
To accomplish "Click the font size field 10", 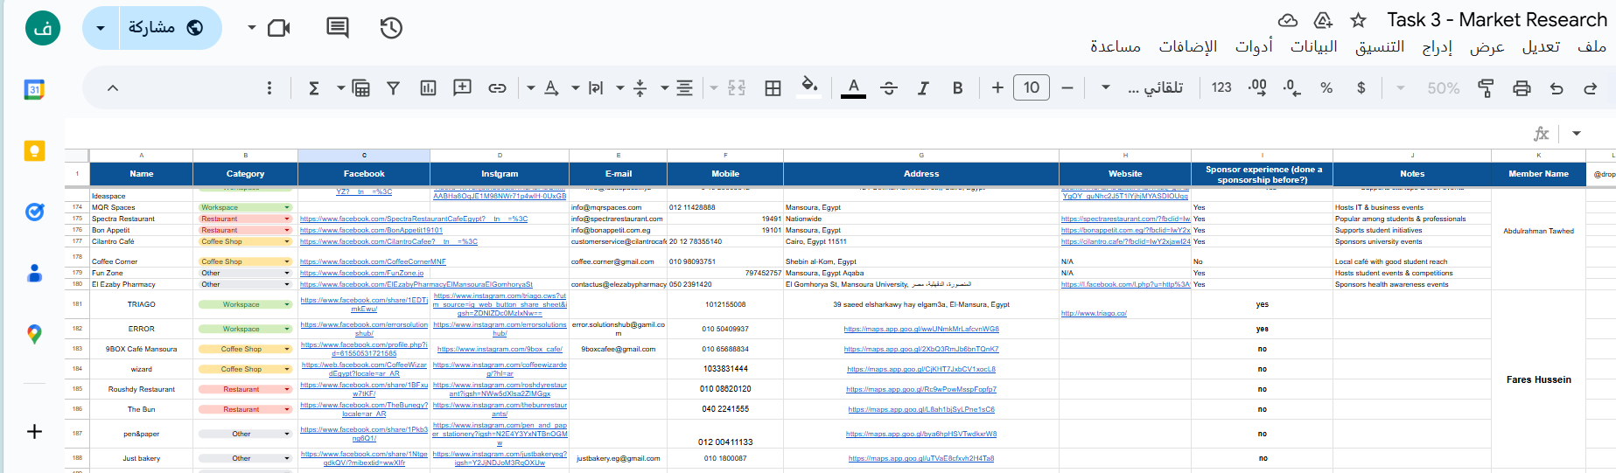I will (x=1032, y=87).
